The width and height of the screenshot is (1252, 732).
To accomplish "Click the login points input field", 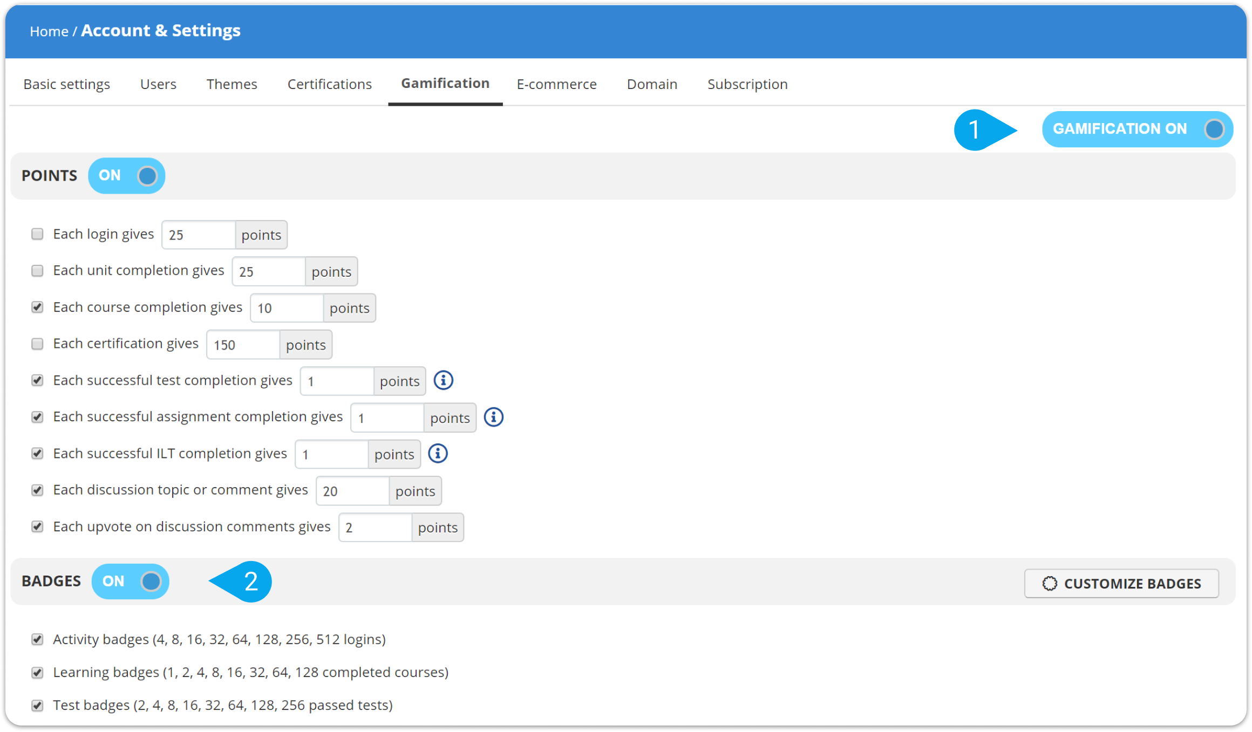I will pos(199,235).
